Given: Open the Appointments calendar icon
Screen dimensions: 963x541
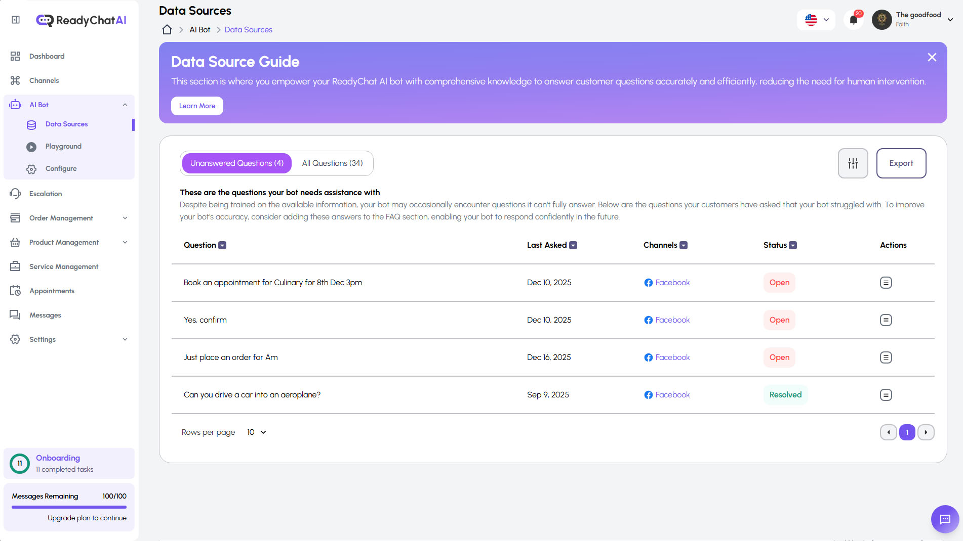Looking at the screenshot, I should click(x=15, y=291).
